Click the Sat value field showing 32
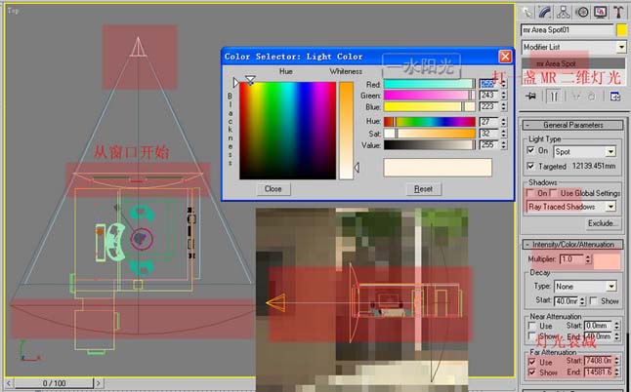 coord(489,133)
